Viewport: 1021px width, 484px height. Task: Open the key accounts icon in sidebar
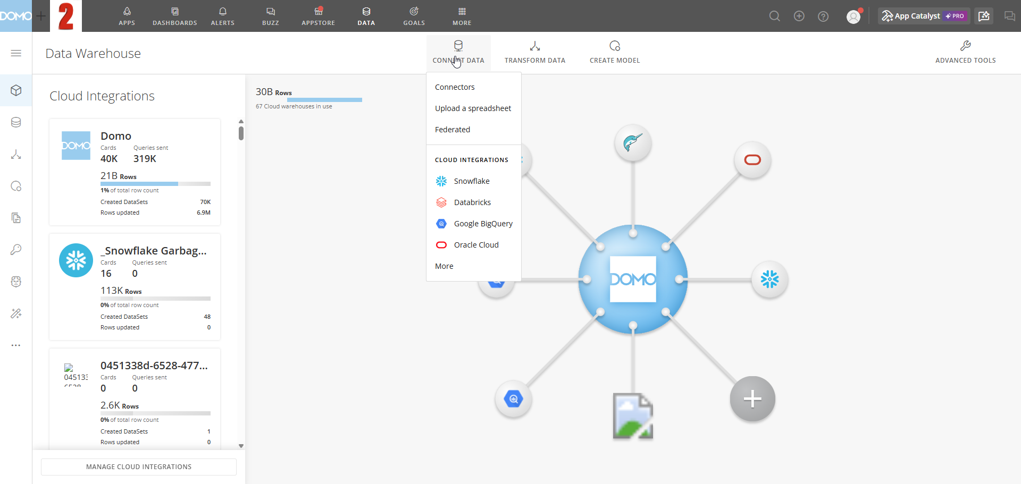point(16,250)
